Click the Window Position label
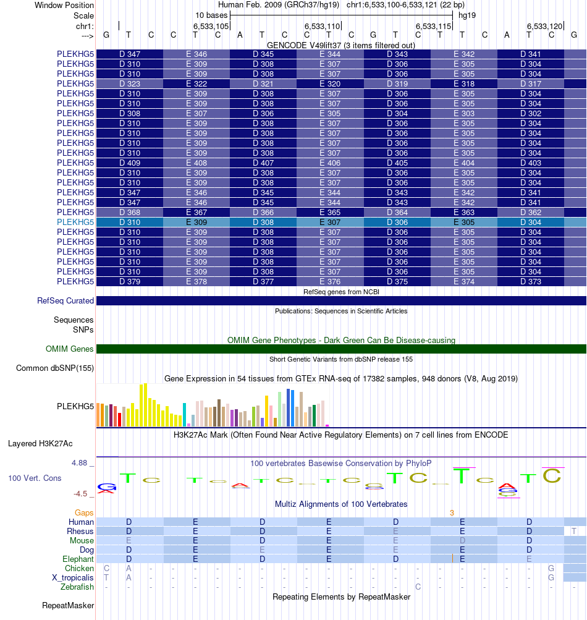Viewport: 587px width, 620px height. pyautogui.click(x=64, y=5)
